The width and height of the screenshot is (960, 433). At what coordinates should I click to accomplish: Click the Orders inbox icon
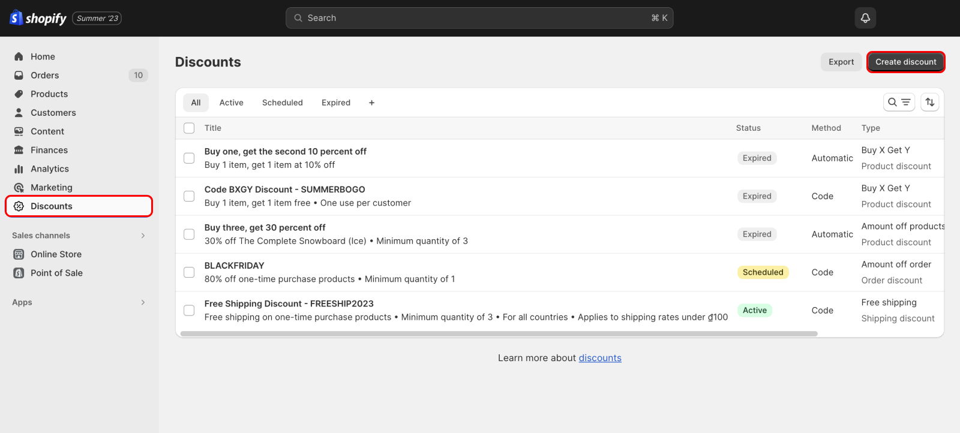(19, 75)
